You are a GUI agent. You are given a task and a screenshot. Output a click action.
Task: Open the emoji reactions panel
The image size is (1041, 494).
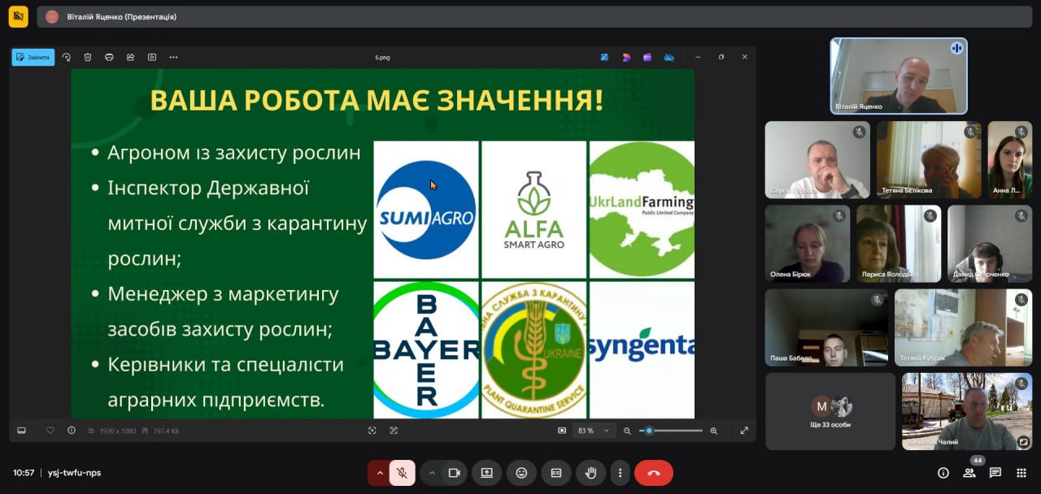(521, 473)
